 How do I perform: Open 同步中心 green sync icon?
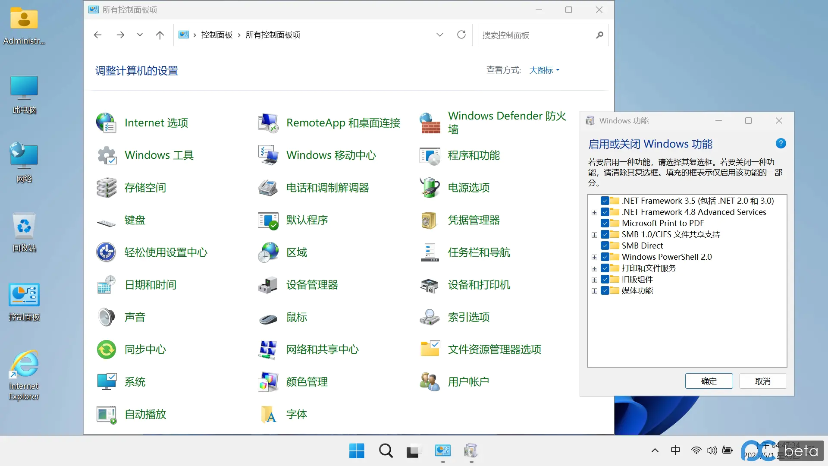(x=106, y=349)
